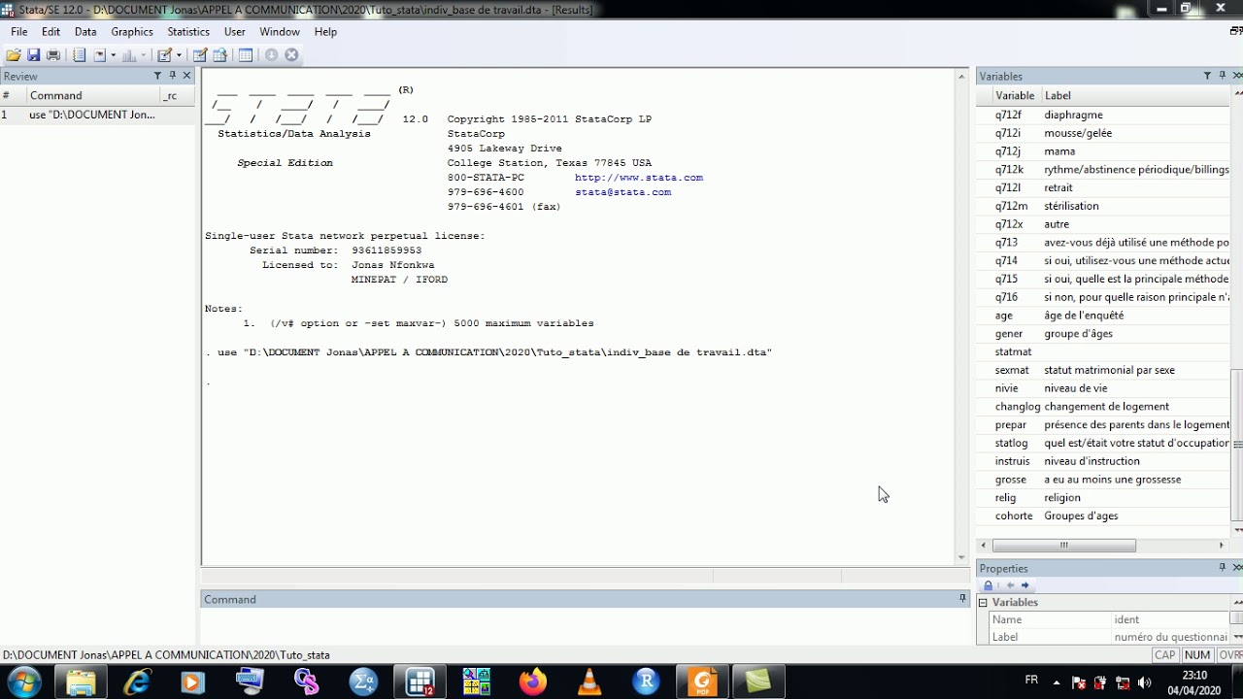Open the Do-file Editor toolbar icon
This screenshot has height=699, width=1243.
(164, 55)
